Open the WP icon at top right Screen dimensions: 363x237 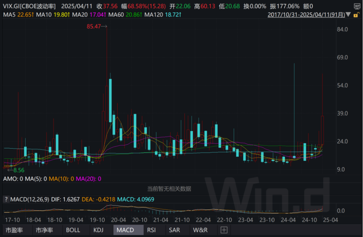click(357, 6)
